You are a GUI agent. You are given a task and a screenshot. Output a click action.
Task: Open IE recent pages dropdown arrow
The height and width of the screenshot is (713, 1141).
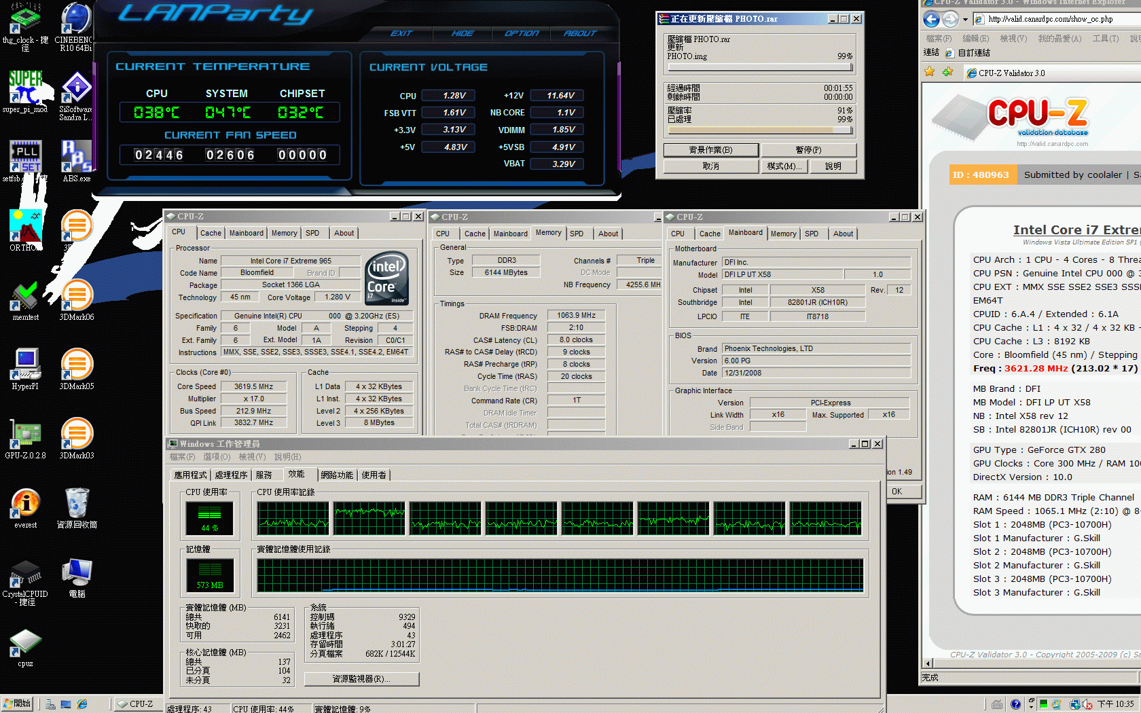tap(965, 19)
